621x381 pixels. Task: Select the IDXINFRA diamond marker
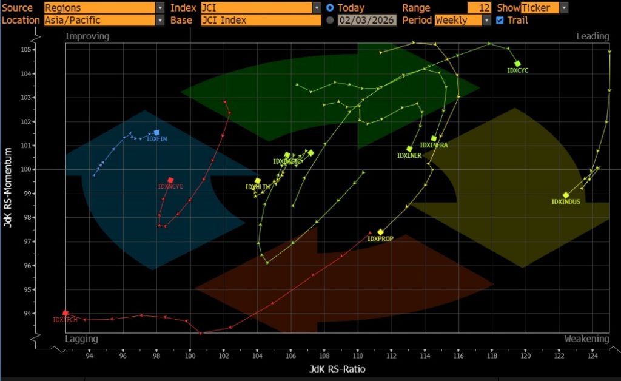(x=434, y=139)
